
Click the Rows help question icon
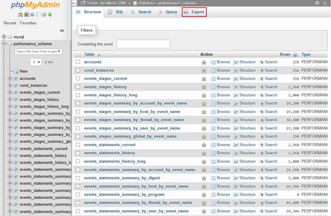295,55
